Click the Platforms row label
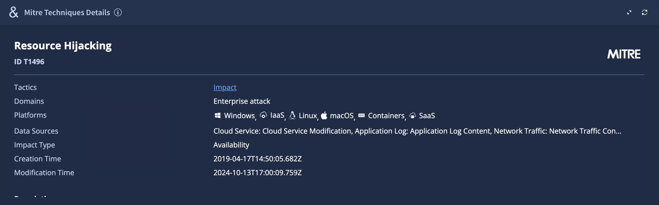Viewport: 659px width, 205px height. 30,115
